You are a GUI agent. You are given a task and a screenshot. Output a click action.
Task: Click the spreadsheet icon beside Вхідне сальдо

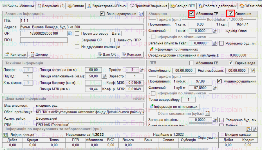tap(5, 135)
